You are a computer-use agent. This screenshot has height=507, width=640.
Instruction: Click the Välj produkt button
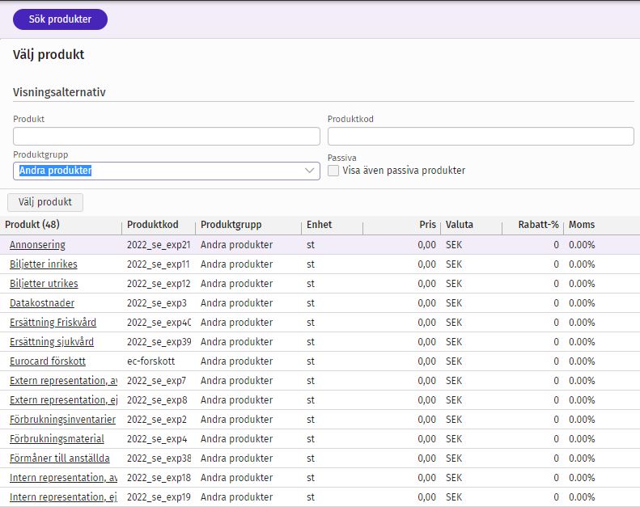(45, 202)
